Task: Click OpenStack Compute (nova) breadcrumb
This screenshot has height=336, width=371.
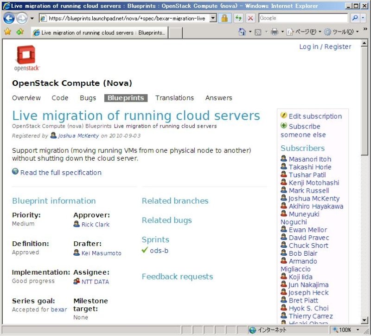Action: [x=48, y=126]
